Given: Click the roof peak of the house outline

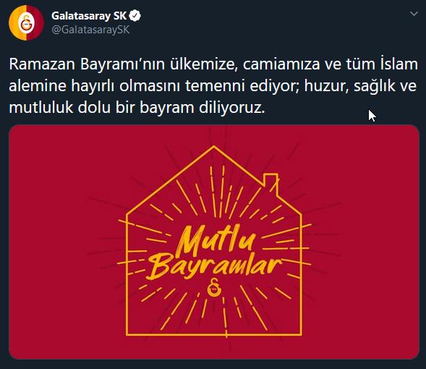Looking at the screenshot, I should 214,147.
